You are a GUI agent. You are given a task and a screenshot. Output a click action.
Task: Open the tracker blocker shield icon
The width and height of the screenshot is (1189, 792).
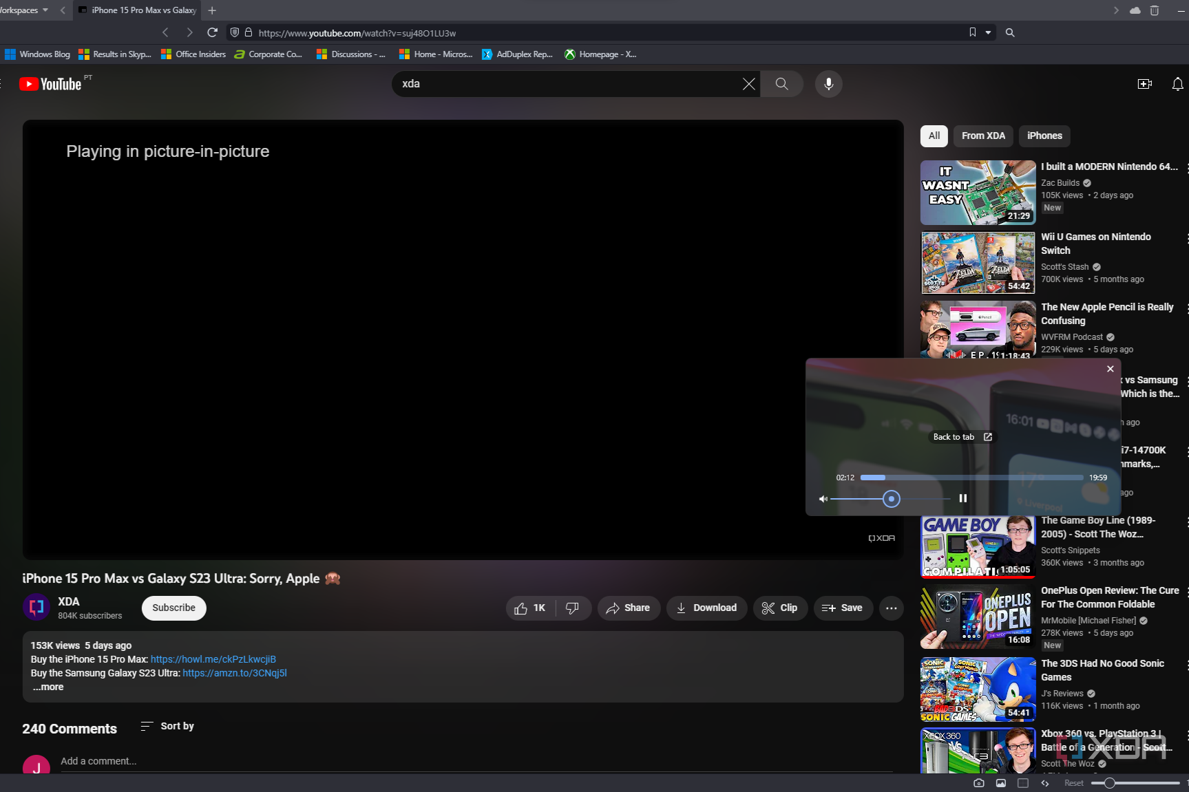(235, 32)
